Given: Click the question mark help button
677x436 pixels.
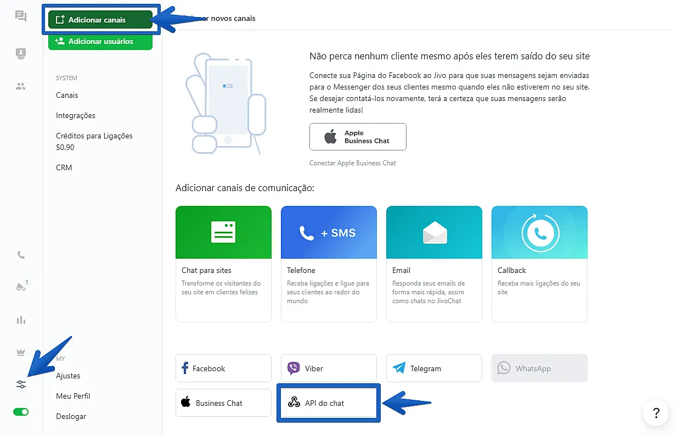Looking at the screenshot, I should 656,413.
